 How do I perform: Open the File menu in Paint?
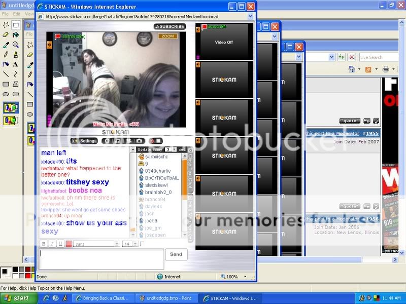[x=5, y=14]
